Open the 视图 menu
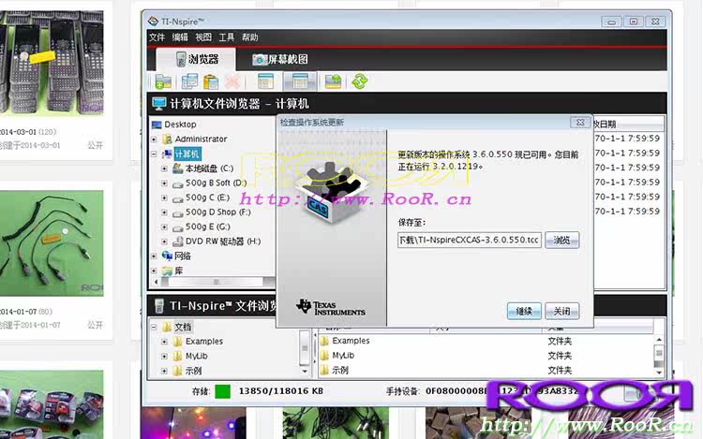The width and height of the screenshot is (703, 439). [x=203, y=37]
